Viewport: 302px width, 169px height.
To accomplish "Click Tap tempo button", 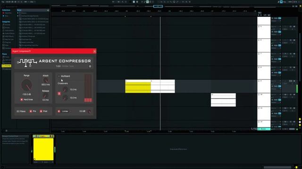I will click(3, 2).
